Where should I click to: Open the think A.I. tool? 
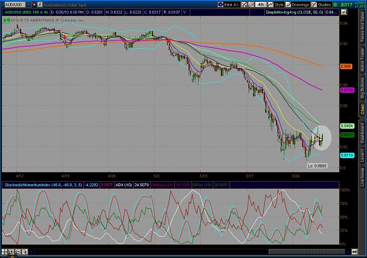[228, 5]
